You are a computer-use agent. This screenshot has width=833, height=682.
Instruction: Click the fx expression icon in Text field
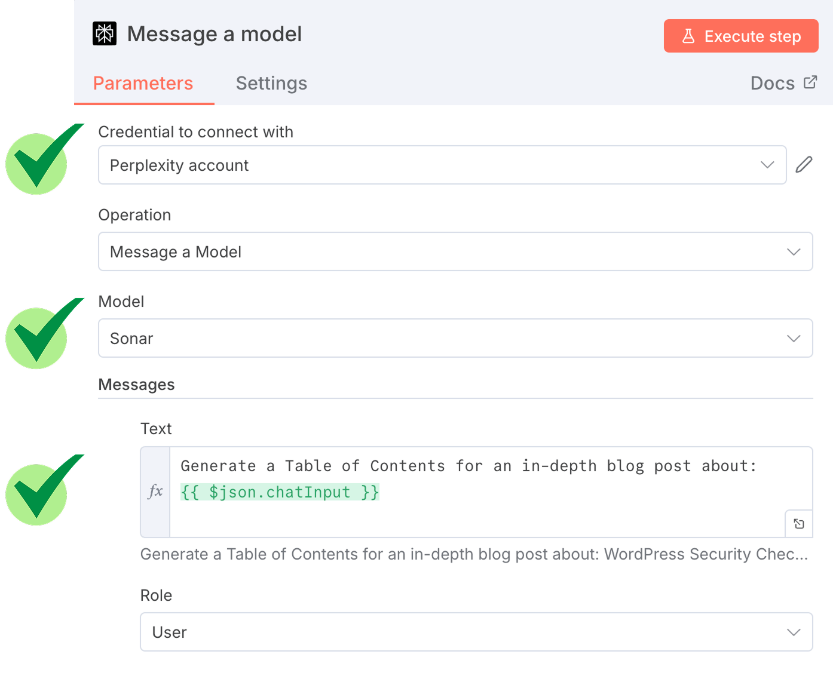155,491
